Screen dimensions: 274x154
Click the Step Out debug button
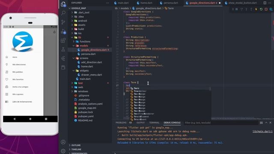[x=251, y=9]
